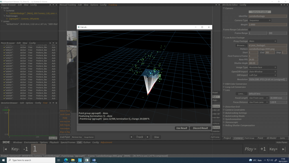The height and width of the screenshot is (163, 289).
Task: Close the Deviation Browser pane
Action: click(56, 103)
